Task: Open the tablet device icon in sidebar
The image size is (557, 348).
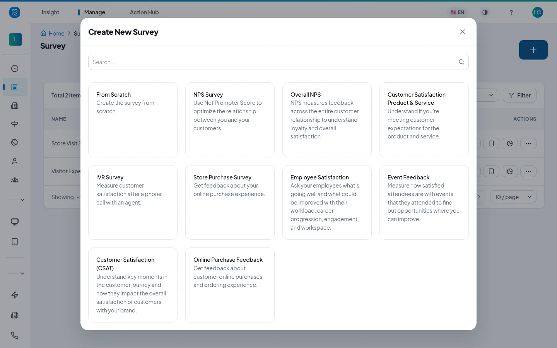Action: (x=15, y=242)
